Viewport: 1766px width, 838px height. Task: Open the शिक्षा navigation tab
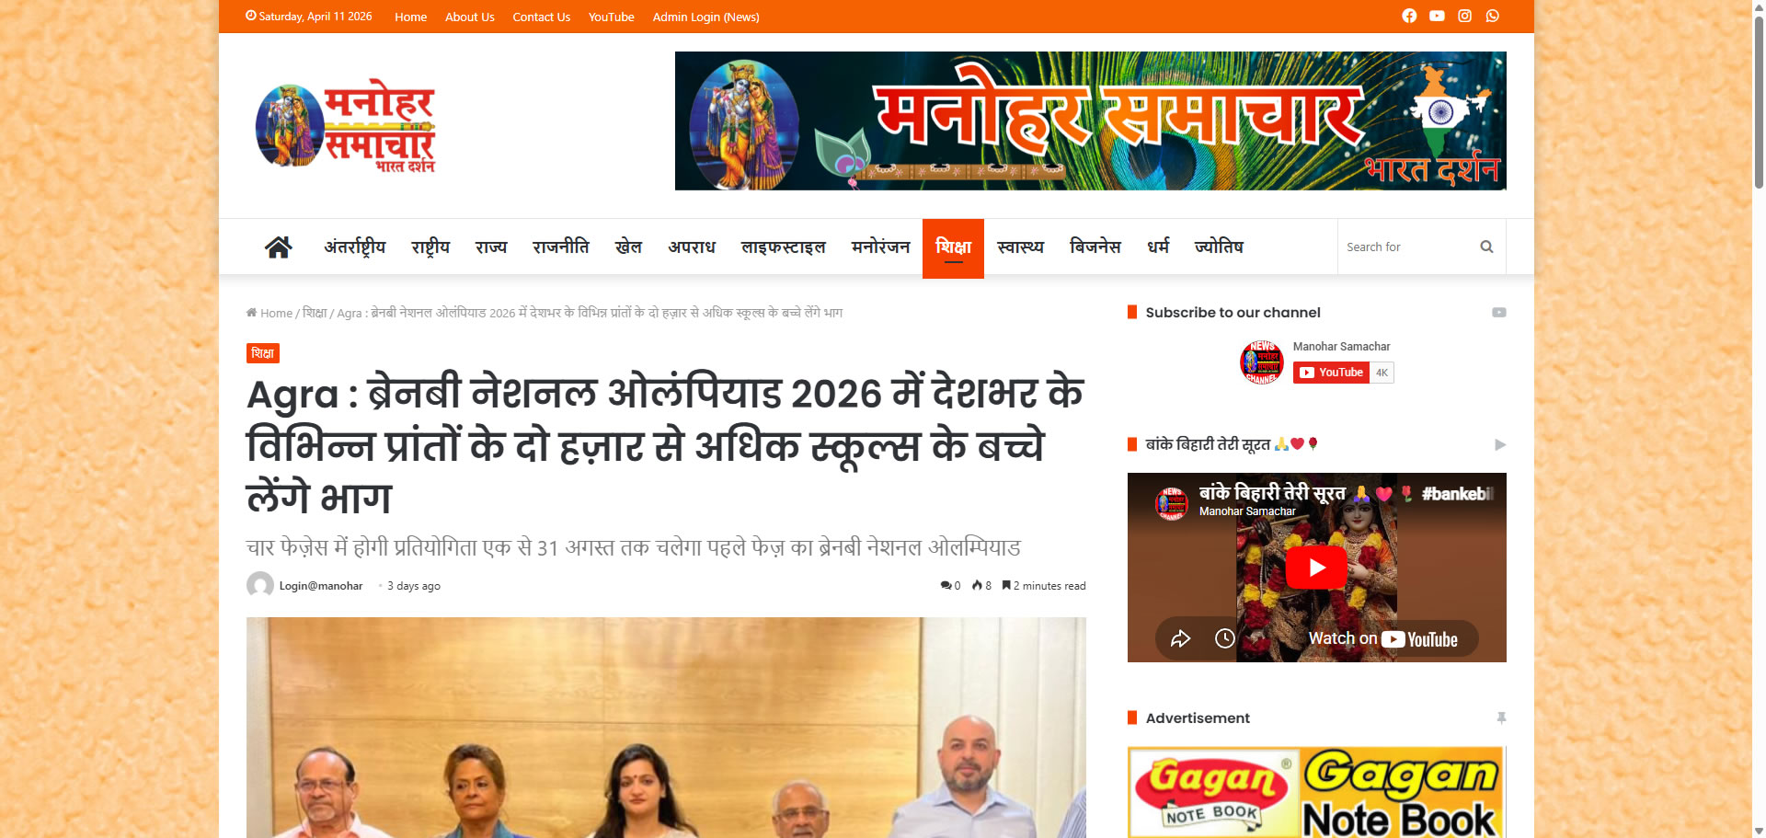tap(953, 247)
